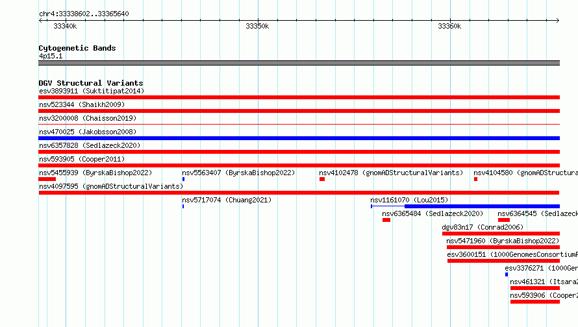The image size is (578, 327).
Task: Select the red bar under dgv83n17
Action: point(501,234)
